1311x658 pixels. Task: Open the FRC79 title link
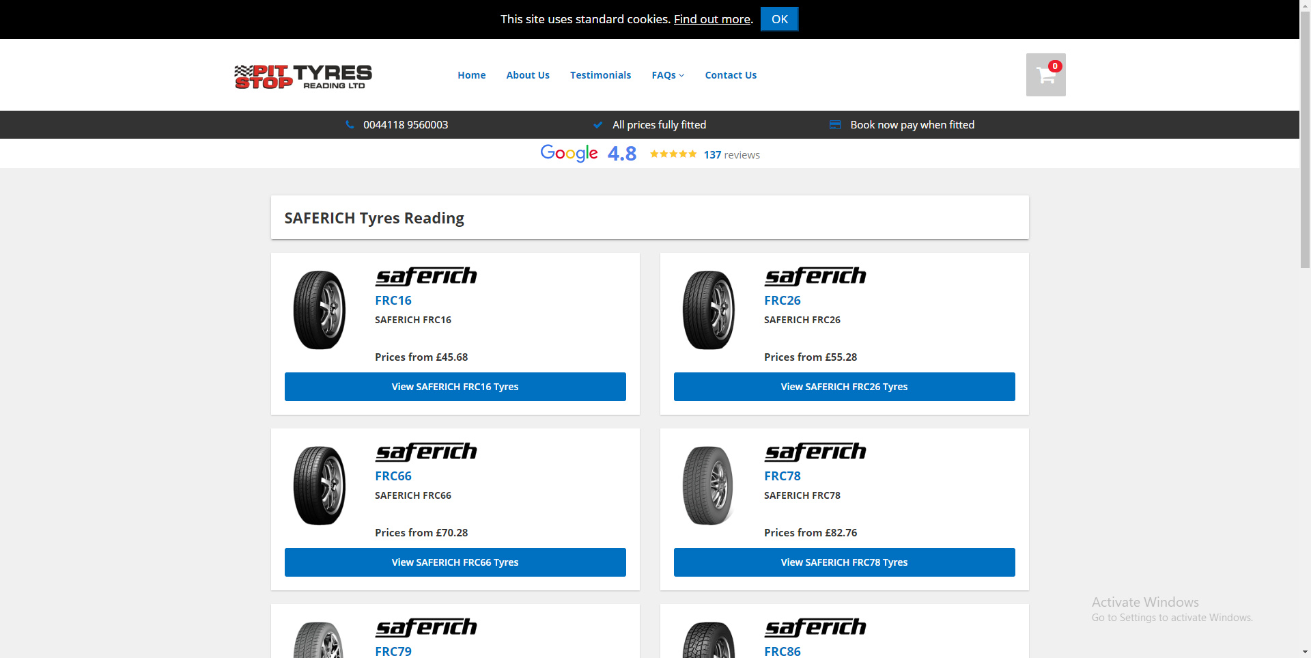click(x=393, y=651)
